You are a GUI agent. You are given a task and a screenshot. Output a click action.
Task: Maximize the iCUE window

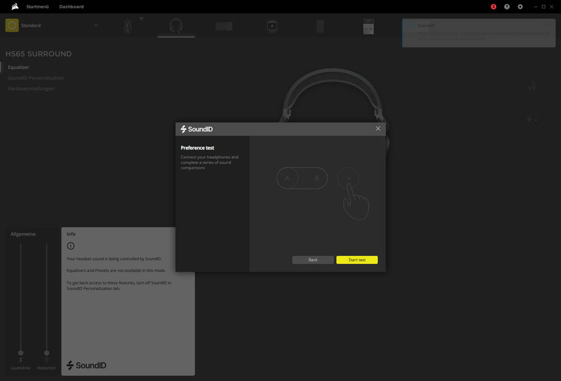[544, 6]
